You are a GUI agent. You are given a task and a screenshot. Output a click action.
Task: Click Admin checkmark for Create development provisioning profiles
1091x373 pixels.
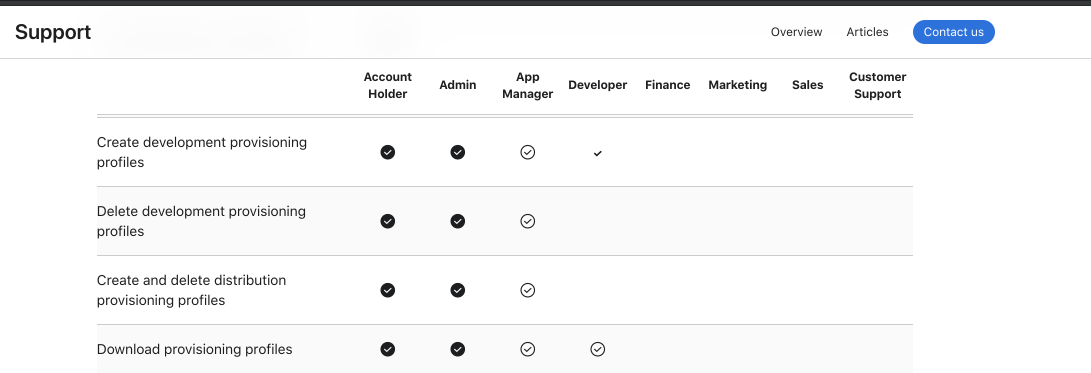pyautogui.click(x=457, y=152)
